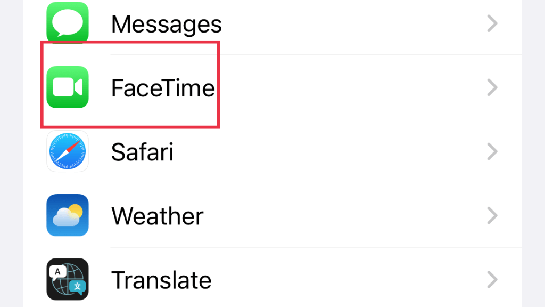Viewport: 545px width, 307px height.
Task: Open the Messages label text
Action: tap(167, 25)
